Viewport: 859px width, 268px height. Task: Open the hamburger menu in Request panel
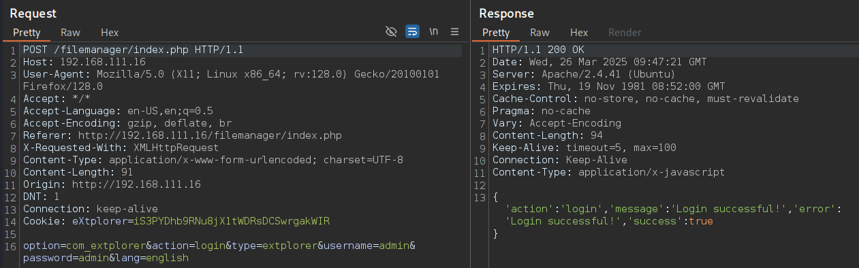click(x=455, y=31)
